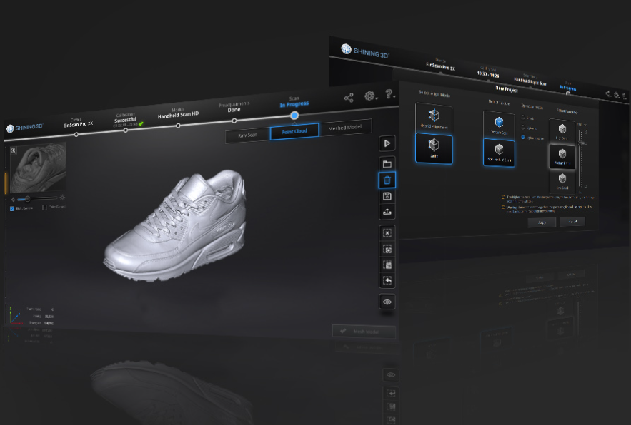Click Cancel in the New Project dialog
The width and height of the screenshot is (631, 425).
572,221
